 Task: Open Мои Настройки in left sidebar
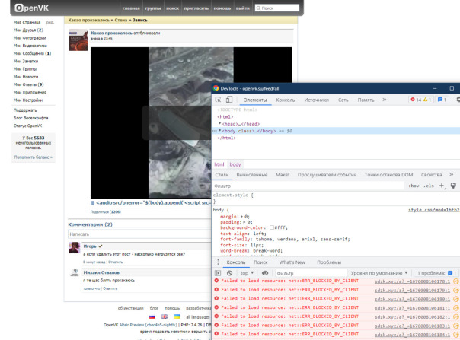pos(28,100)
